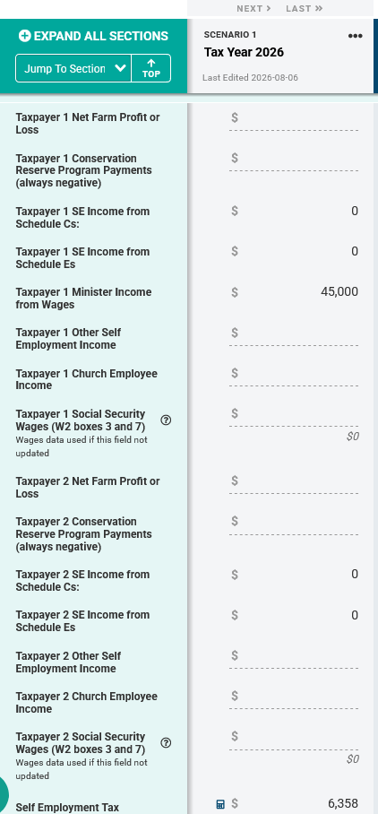Click the Taxpayer 1 Net Farm Profit or Loss field
The height and width of the screenshot is (814, 378).
tap(295, 120)
